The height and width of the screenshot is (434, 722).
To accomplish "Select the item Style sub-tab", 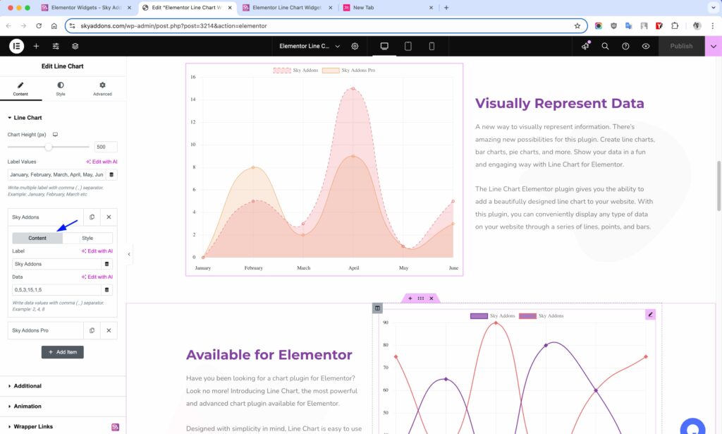I will click(x=87, y=239).
